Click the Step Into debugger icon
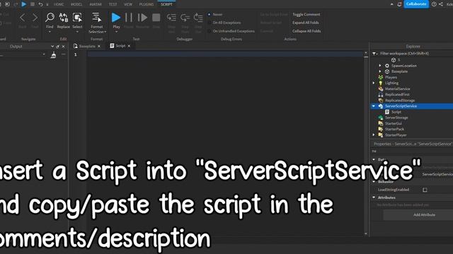 pyautogui.click(x=171, y=18)
